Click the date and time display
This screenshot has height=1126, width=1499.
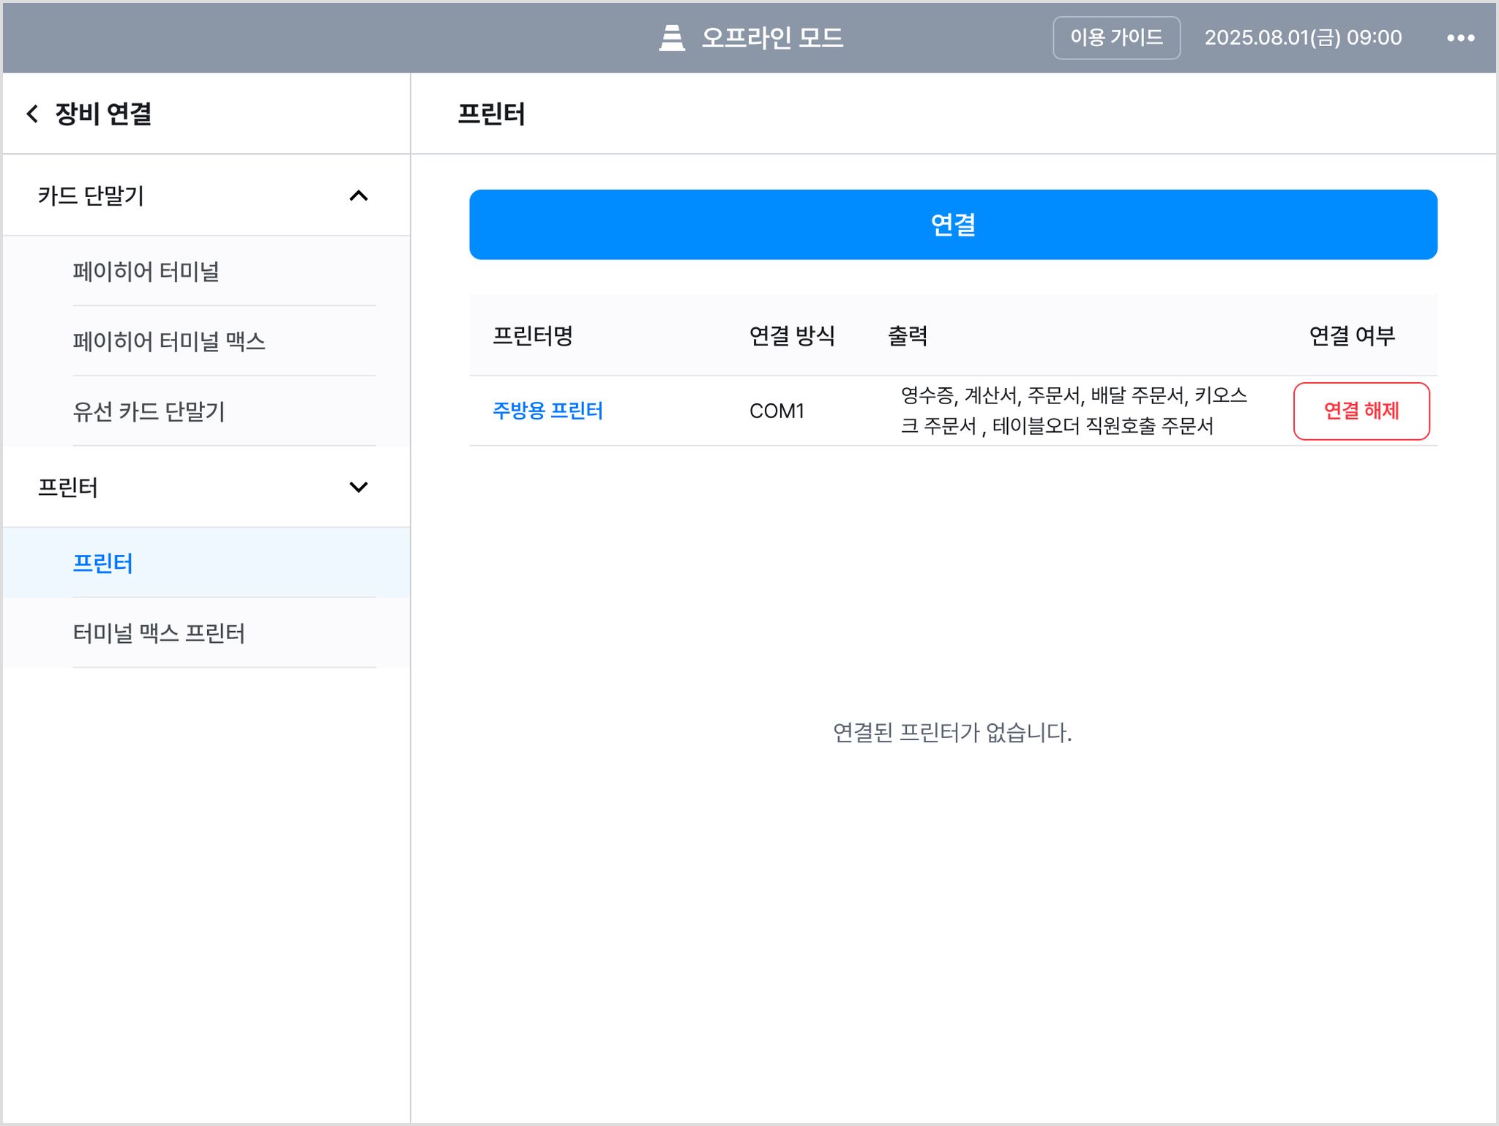(x=1303, y=38)
